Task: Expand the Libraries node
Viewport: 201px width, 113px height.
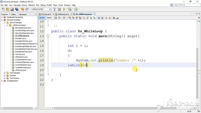Action: click(x=5, y=75)
